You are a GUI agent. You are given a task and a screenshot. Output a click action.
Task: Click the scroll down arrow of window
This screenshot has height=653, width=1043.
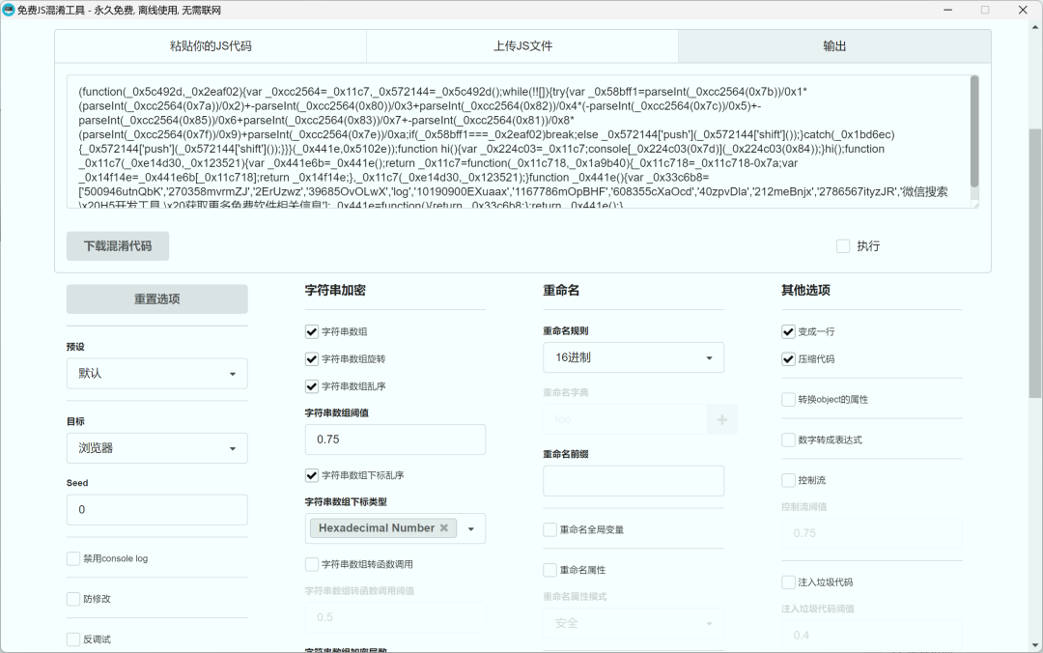tap(1035, 645)
